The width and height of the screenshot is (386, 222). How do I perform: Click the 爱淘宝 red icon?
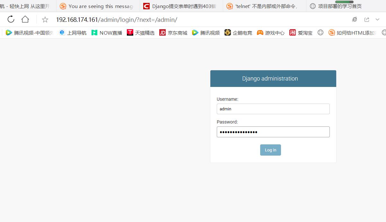pos(293,32)
